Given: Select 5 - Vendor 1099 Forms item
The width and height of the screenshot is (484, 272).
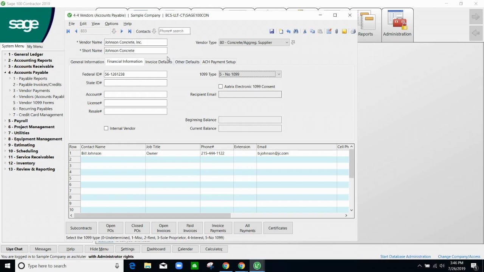Looking at the screenshot, I should [34, 103].
